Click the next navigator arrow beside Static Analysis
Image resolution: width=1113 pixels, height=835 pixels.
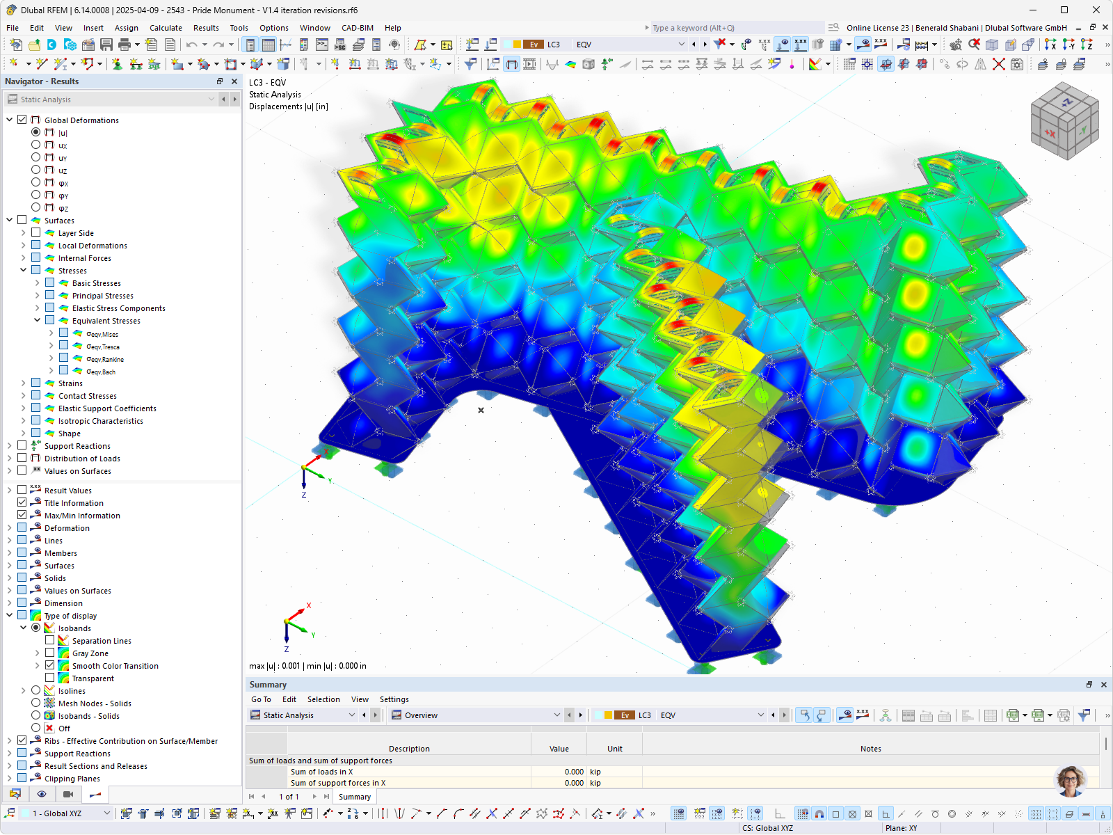pyautogui.click(x=234, y=100)
